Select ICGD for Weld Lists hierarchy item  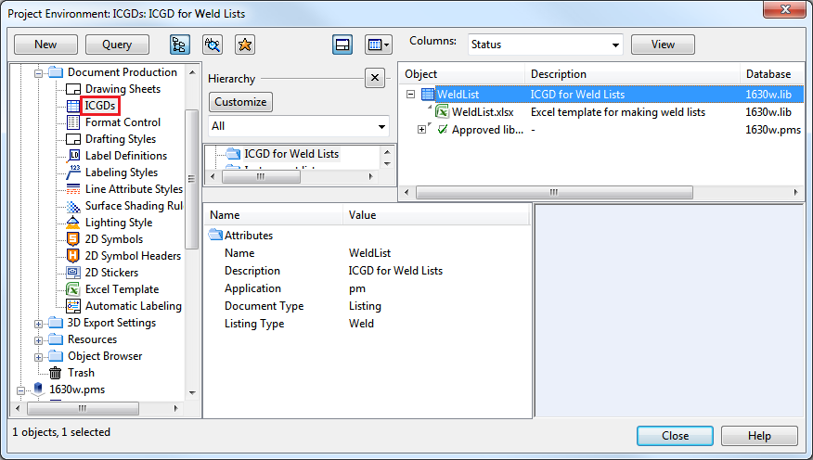tap(291, 154)
